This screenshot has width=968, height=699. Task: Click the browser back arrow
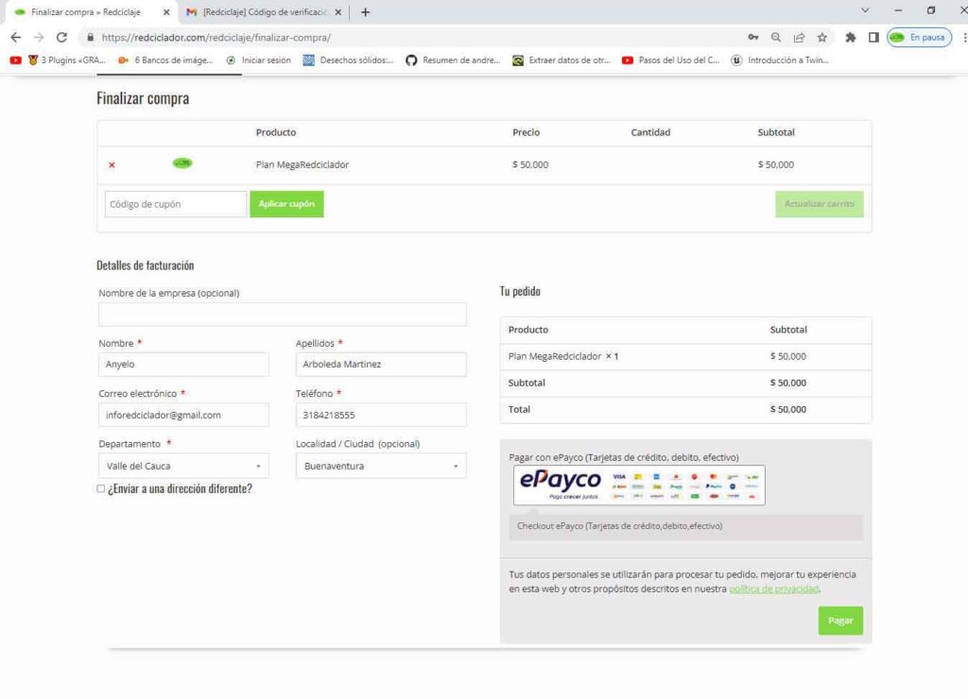tap(15, 38)
